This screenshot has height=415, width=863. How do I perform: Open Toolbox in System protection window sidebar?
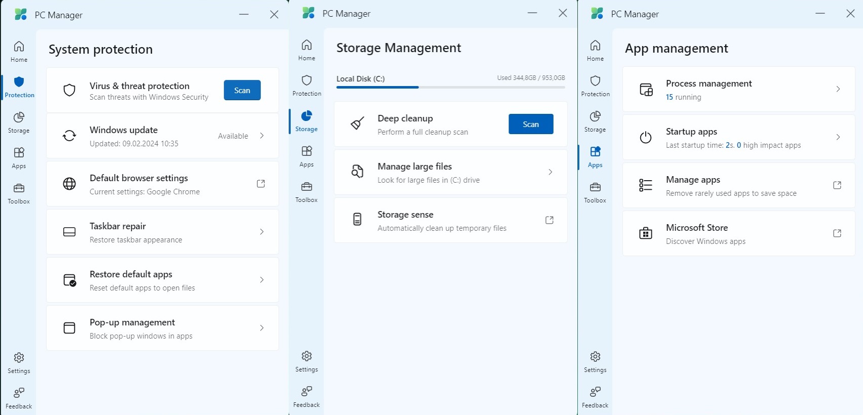click(x=19, y=193)
